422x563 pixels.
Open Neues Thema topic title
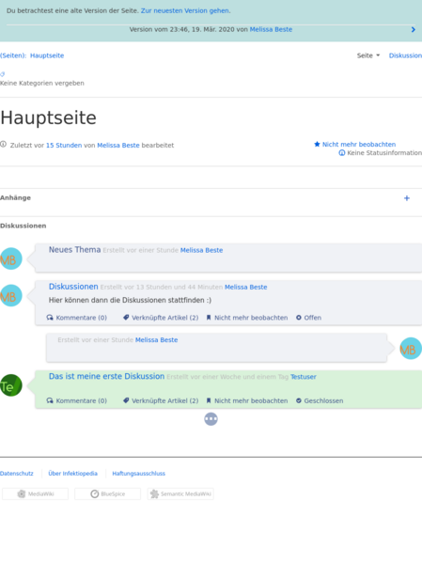pyautogui.click(x=74, y=250)
